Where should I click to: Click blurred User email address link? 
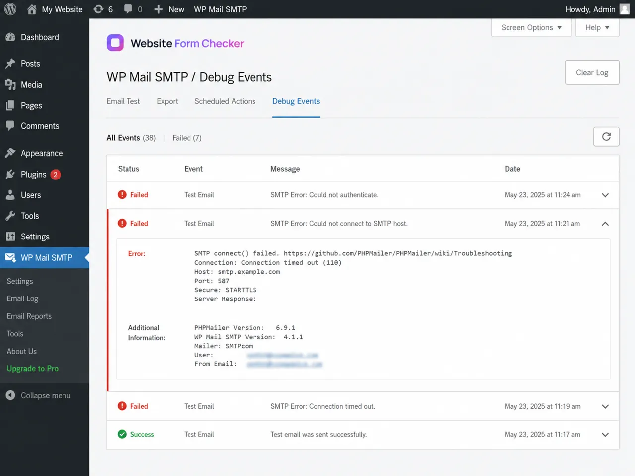pos(282,355)
